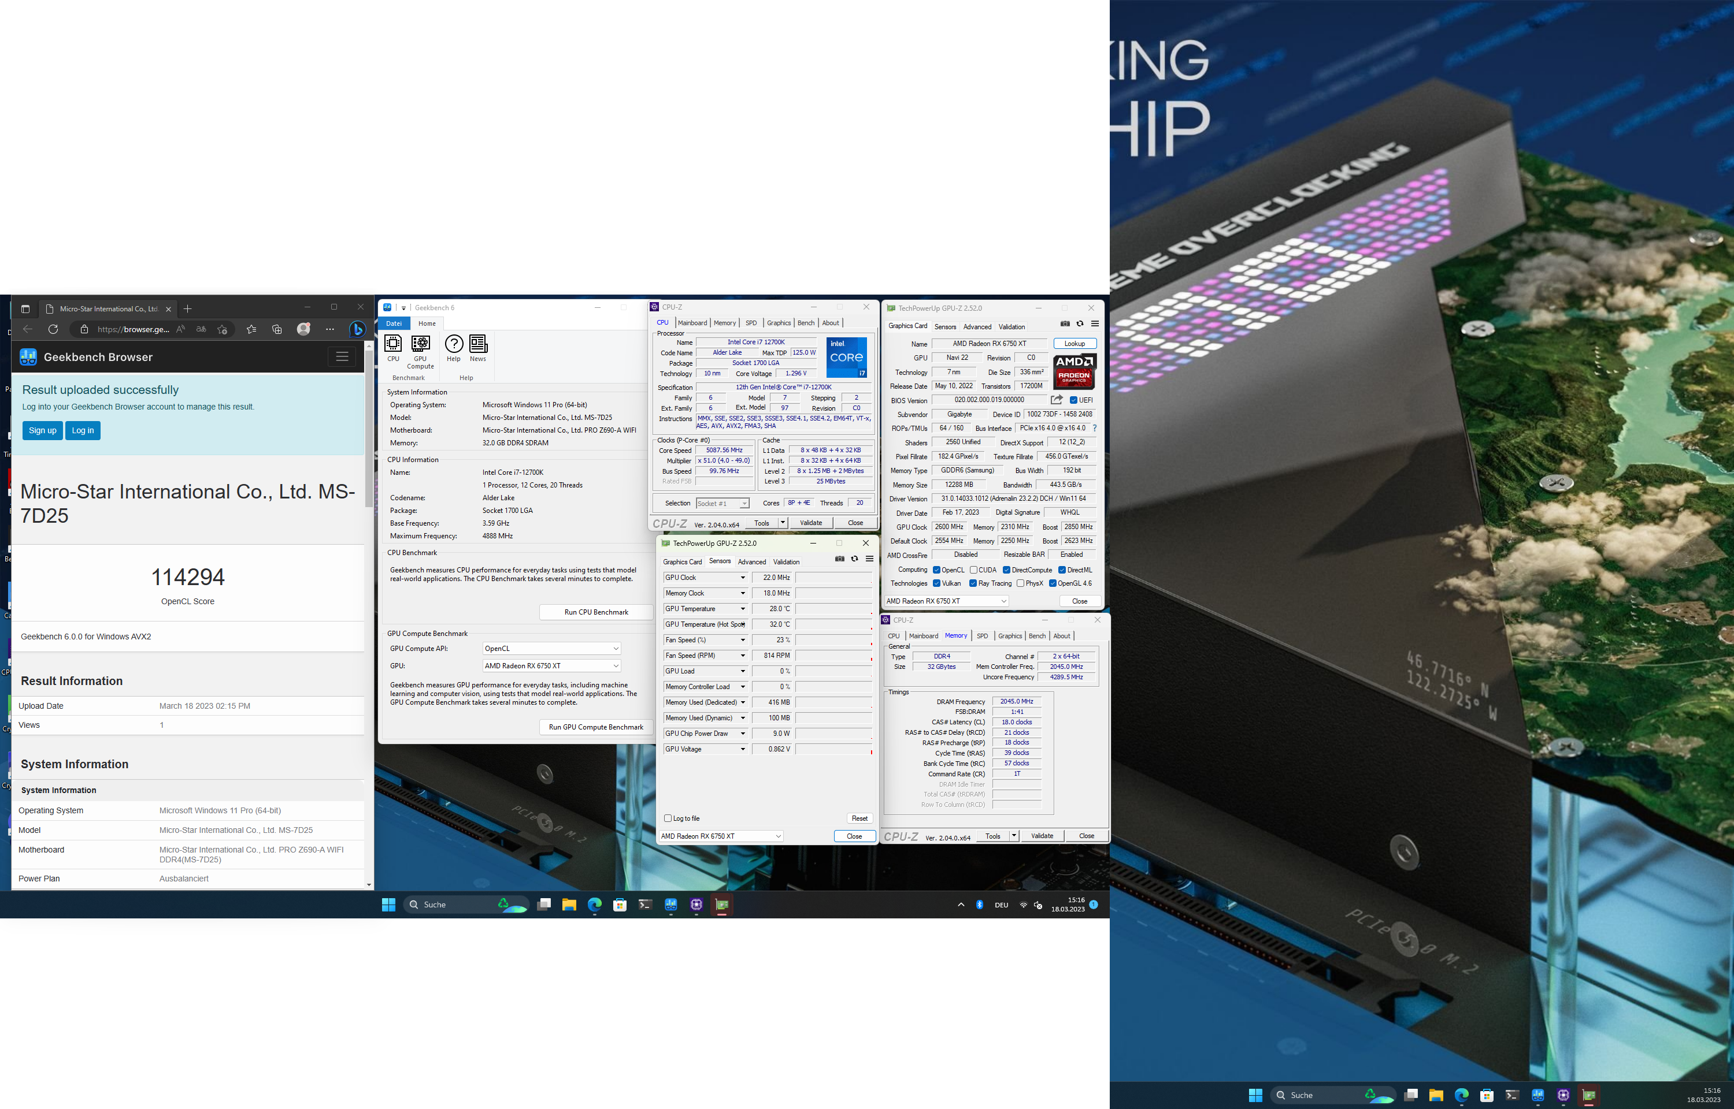Click Reset button in GPU-Z Sensors
This screenshot has width=1734, height=1109.
(x=859, y=819)
